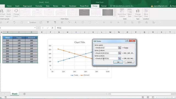Click the Chart Title text
Viewport: 176px width, 99px height.
pos(79,42)
